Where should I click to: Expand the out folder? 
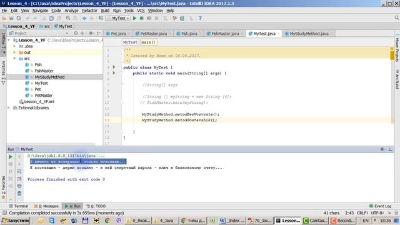tap(14, 52)
